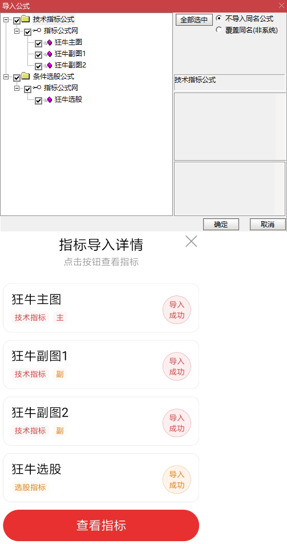Select the magenta formula icon beside 狂牛选股
Image resolution: width=287 pixels, height=544 pixels.
(50, 100)
